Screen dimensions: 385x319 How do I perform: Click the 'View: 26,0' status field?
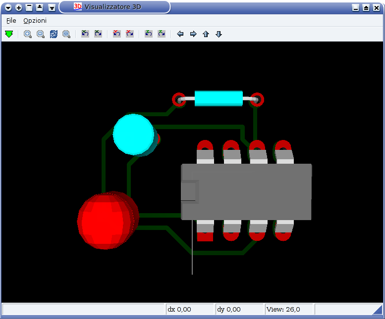(x=289, y=310)
